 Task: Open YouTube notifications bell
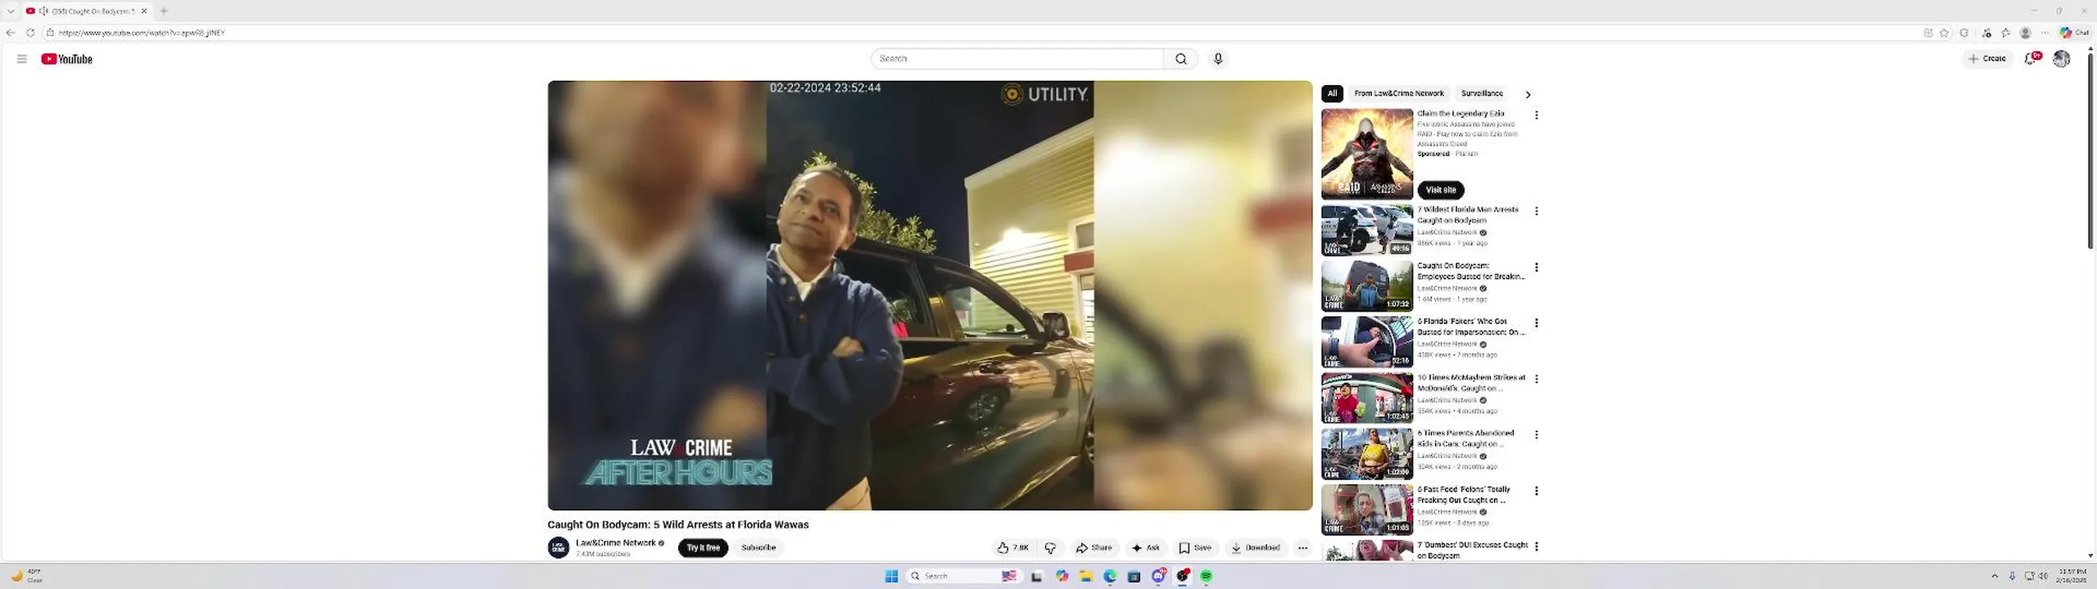(2031, 58)
